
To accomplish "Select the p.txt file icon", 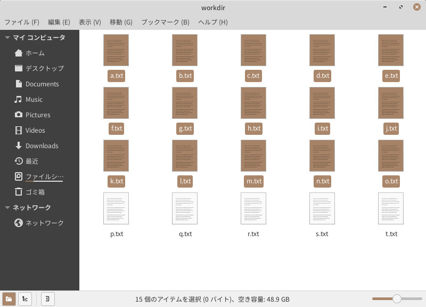I will pyautogui.click(x=116, y=208).
